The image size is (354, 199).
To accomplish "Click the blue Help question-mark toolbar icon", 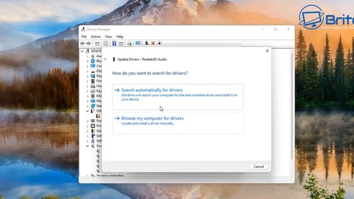I will click(x=114, y=43).
